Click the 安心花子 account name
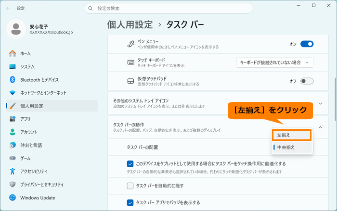This screenshot has height=211, width=337. coord(39,26)
